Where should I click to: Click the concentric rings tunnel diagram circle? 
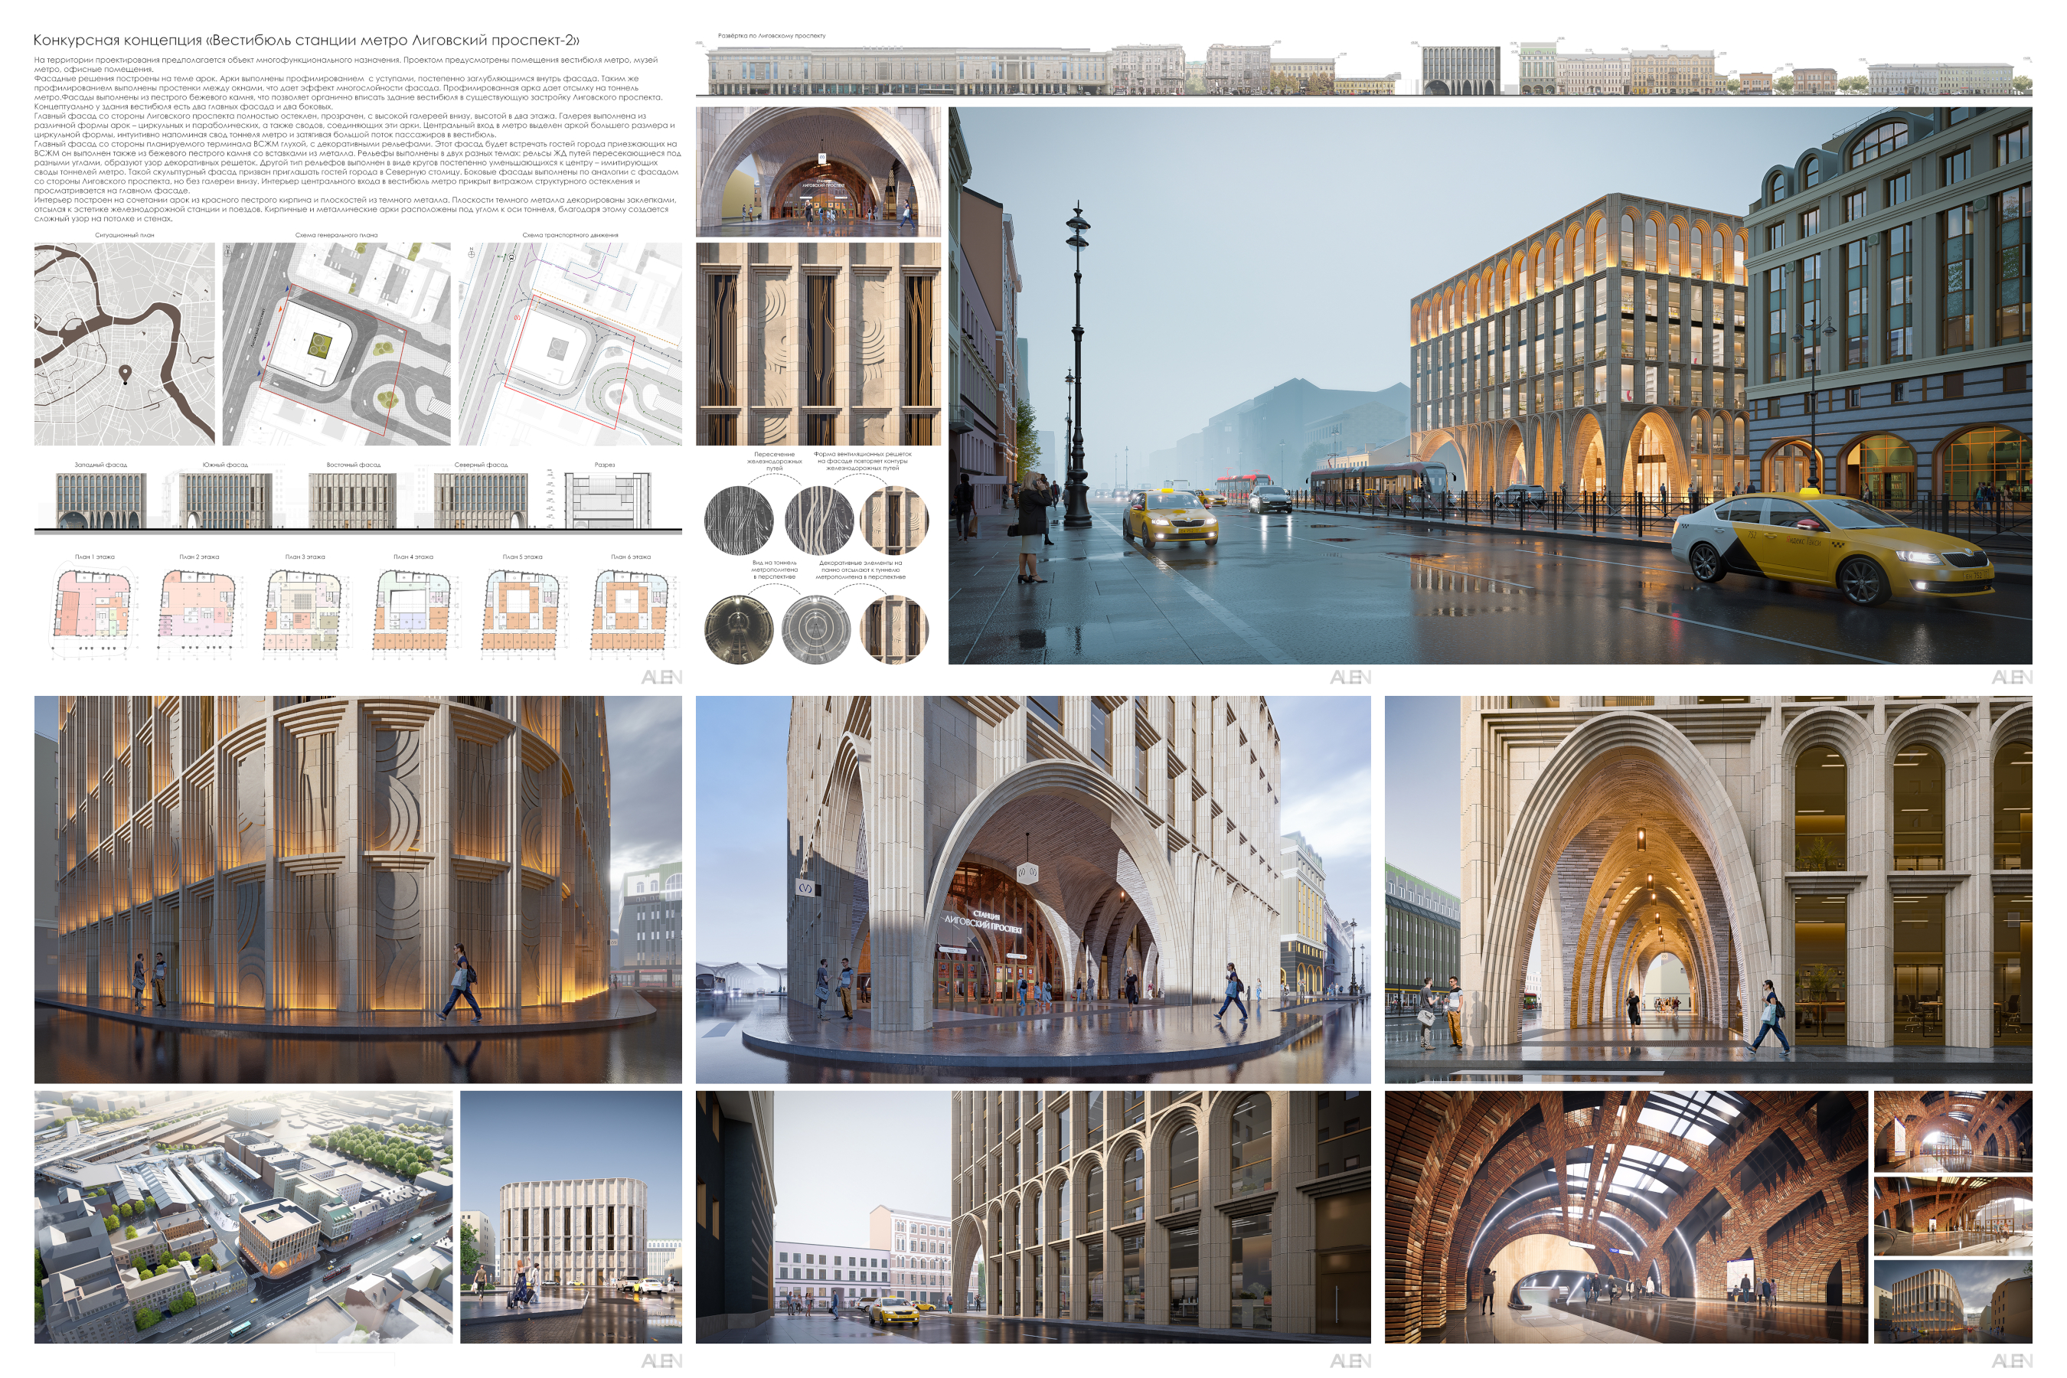click(816, 629)
